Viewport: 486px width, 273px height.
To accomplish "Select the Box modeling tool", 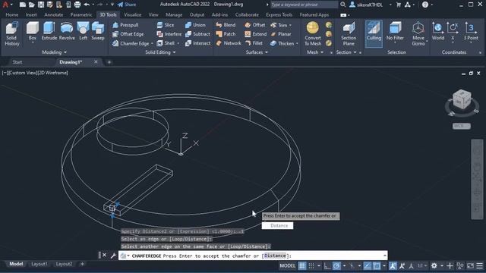I will 32,31.
